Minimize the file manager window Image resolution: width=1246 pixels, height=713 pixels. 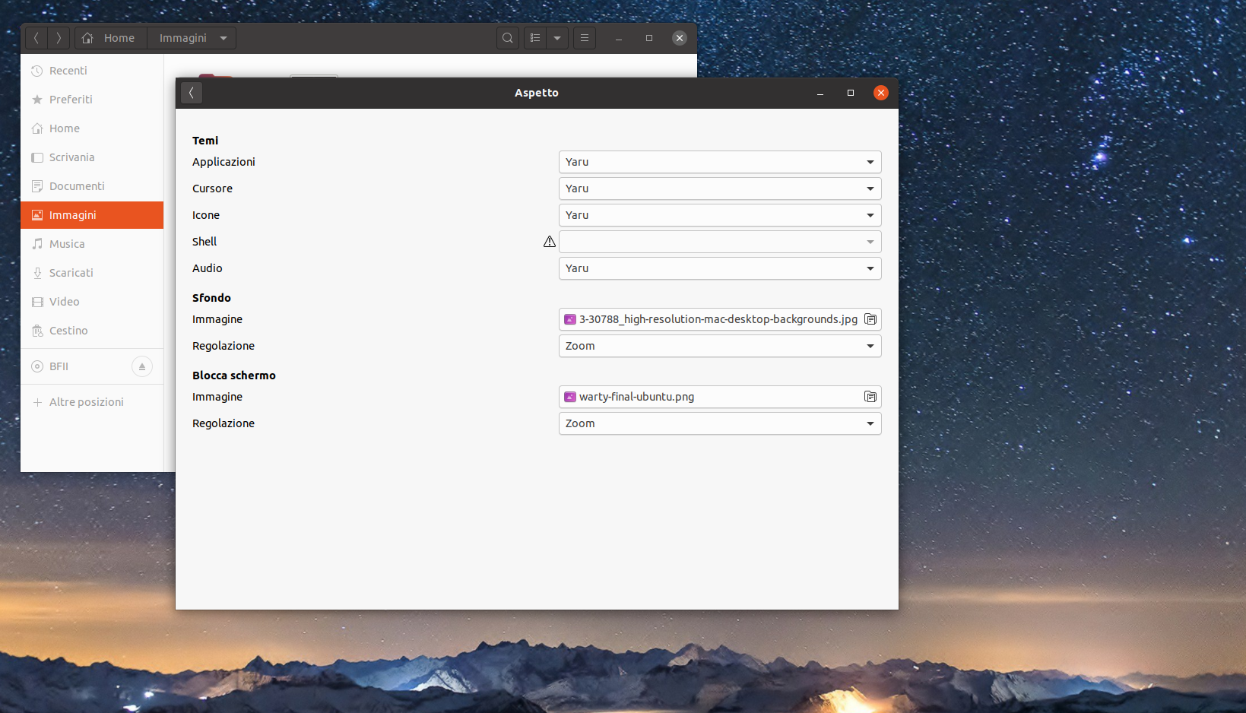coord(619,38)
